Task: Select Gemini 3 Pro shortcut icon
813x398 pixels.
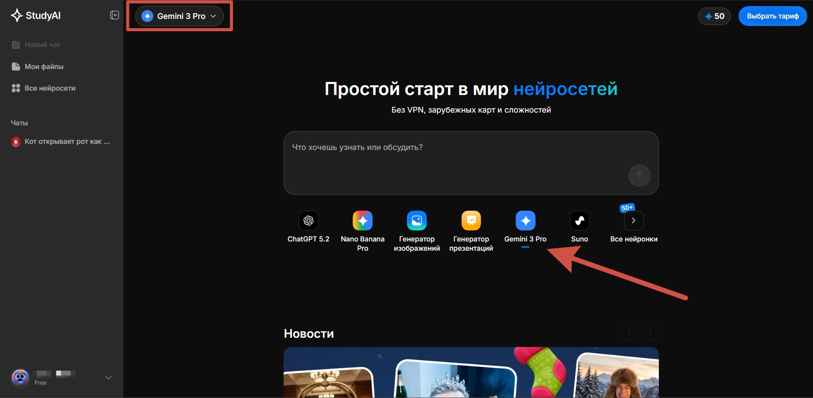Action: [x=525, y=220]
